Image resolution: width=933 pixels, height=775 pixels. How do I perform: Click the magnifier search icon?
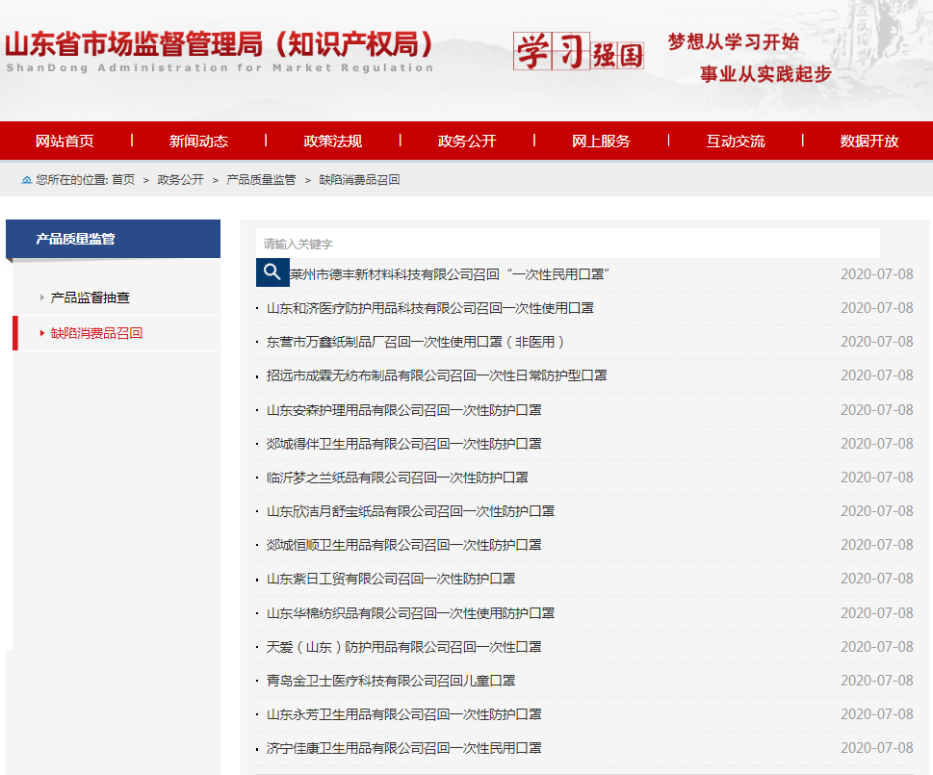pyautogui.click(x=272, y=271)
